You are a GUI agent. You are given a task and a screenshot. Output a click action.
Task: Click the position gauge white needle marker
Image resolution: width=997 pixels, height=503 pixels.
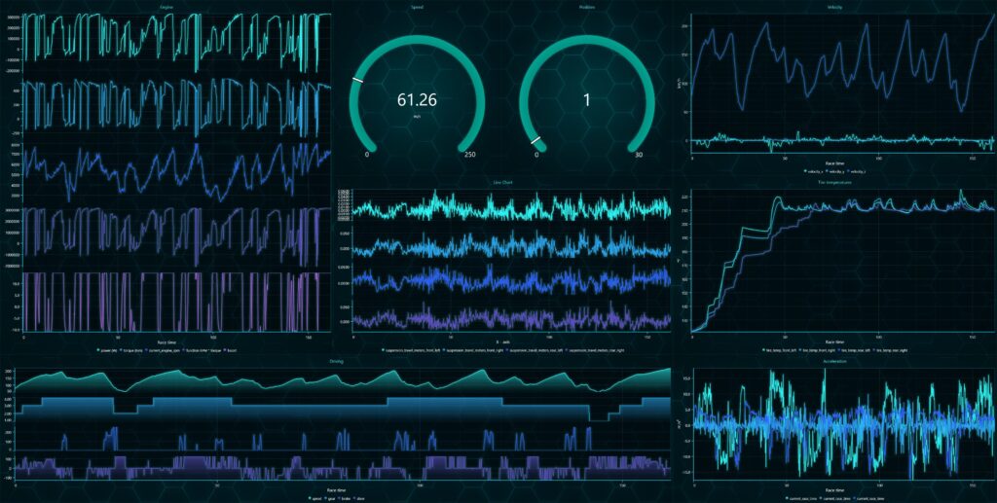tap(536, 140)
